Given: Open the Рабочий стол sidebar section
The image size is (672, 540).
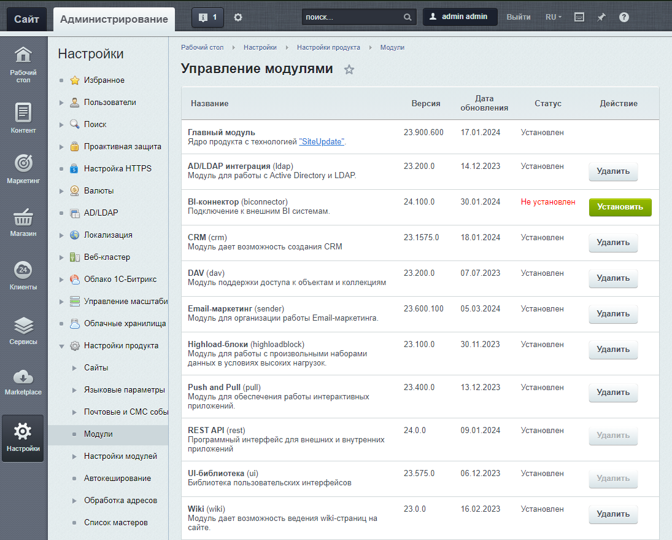Looking at the screenshot, I should 23,65.
